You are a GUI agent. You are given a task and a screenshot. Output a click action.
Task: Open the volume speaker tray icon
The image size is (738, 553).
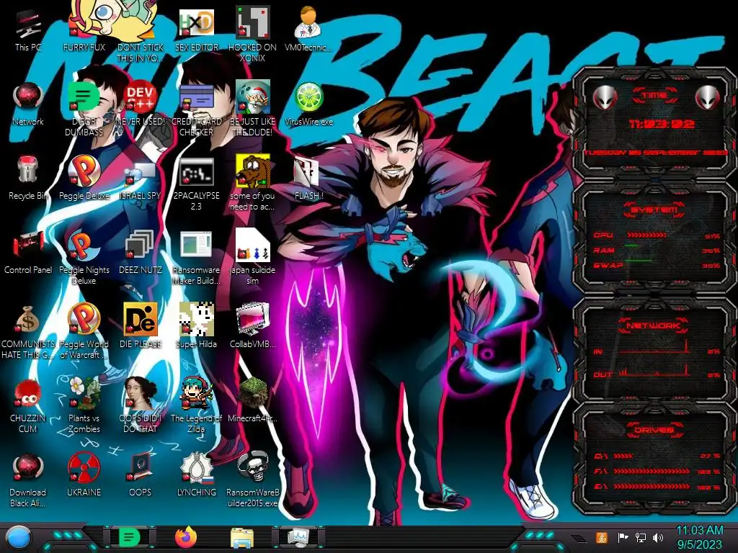point(658,537)
